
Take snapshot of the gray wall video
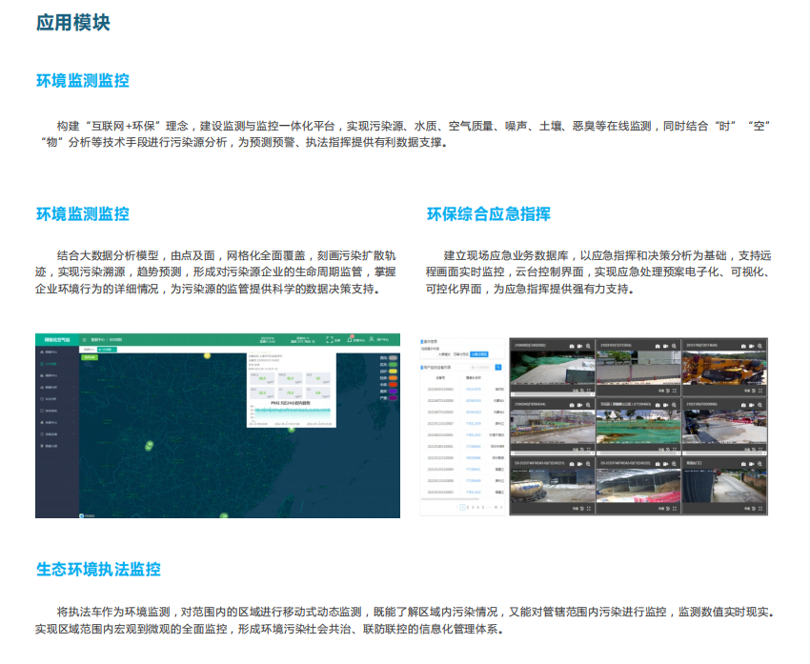[x=658, y=346]
